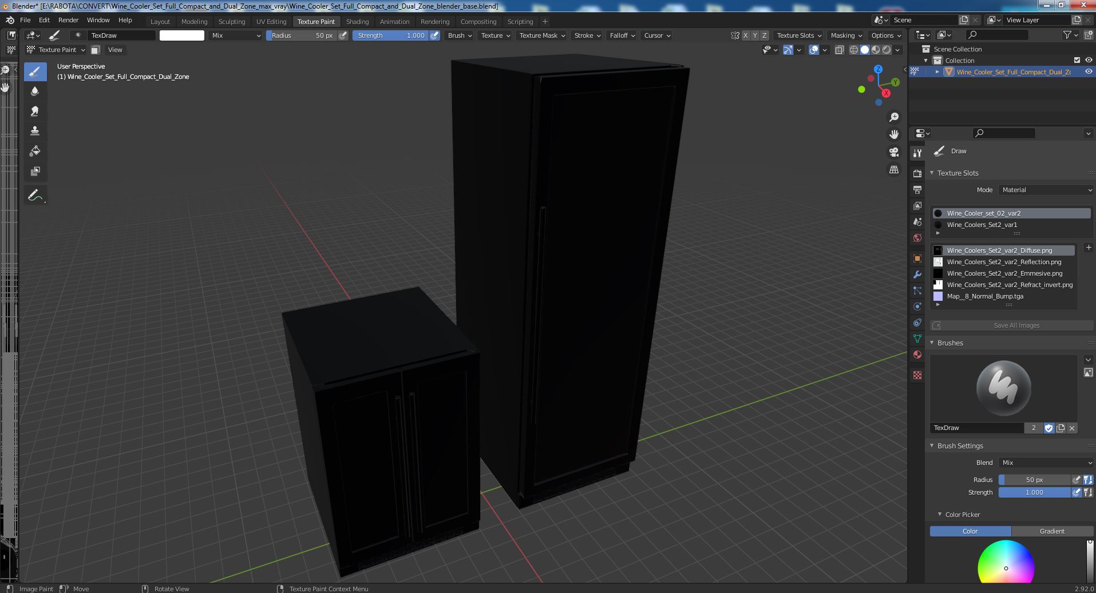1096x593 pixels.
Task: Switch to the Sculpting workspace tab
Action: point(232,22)
